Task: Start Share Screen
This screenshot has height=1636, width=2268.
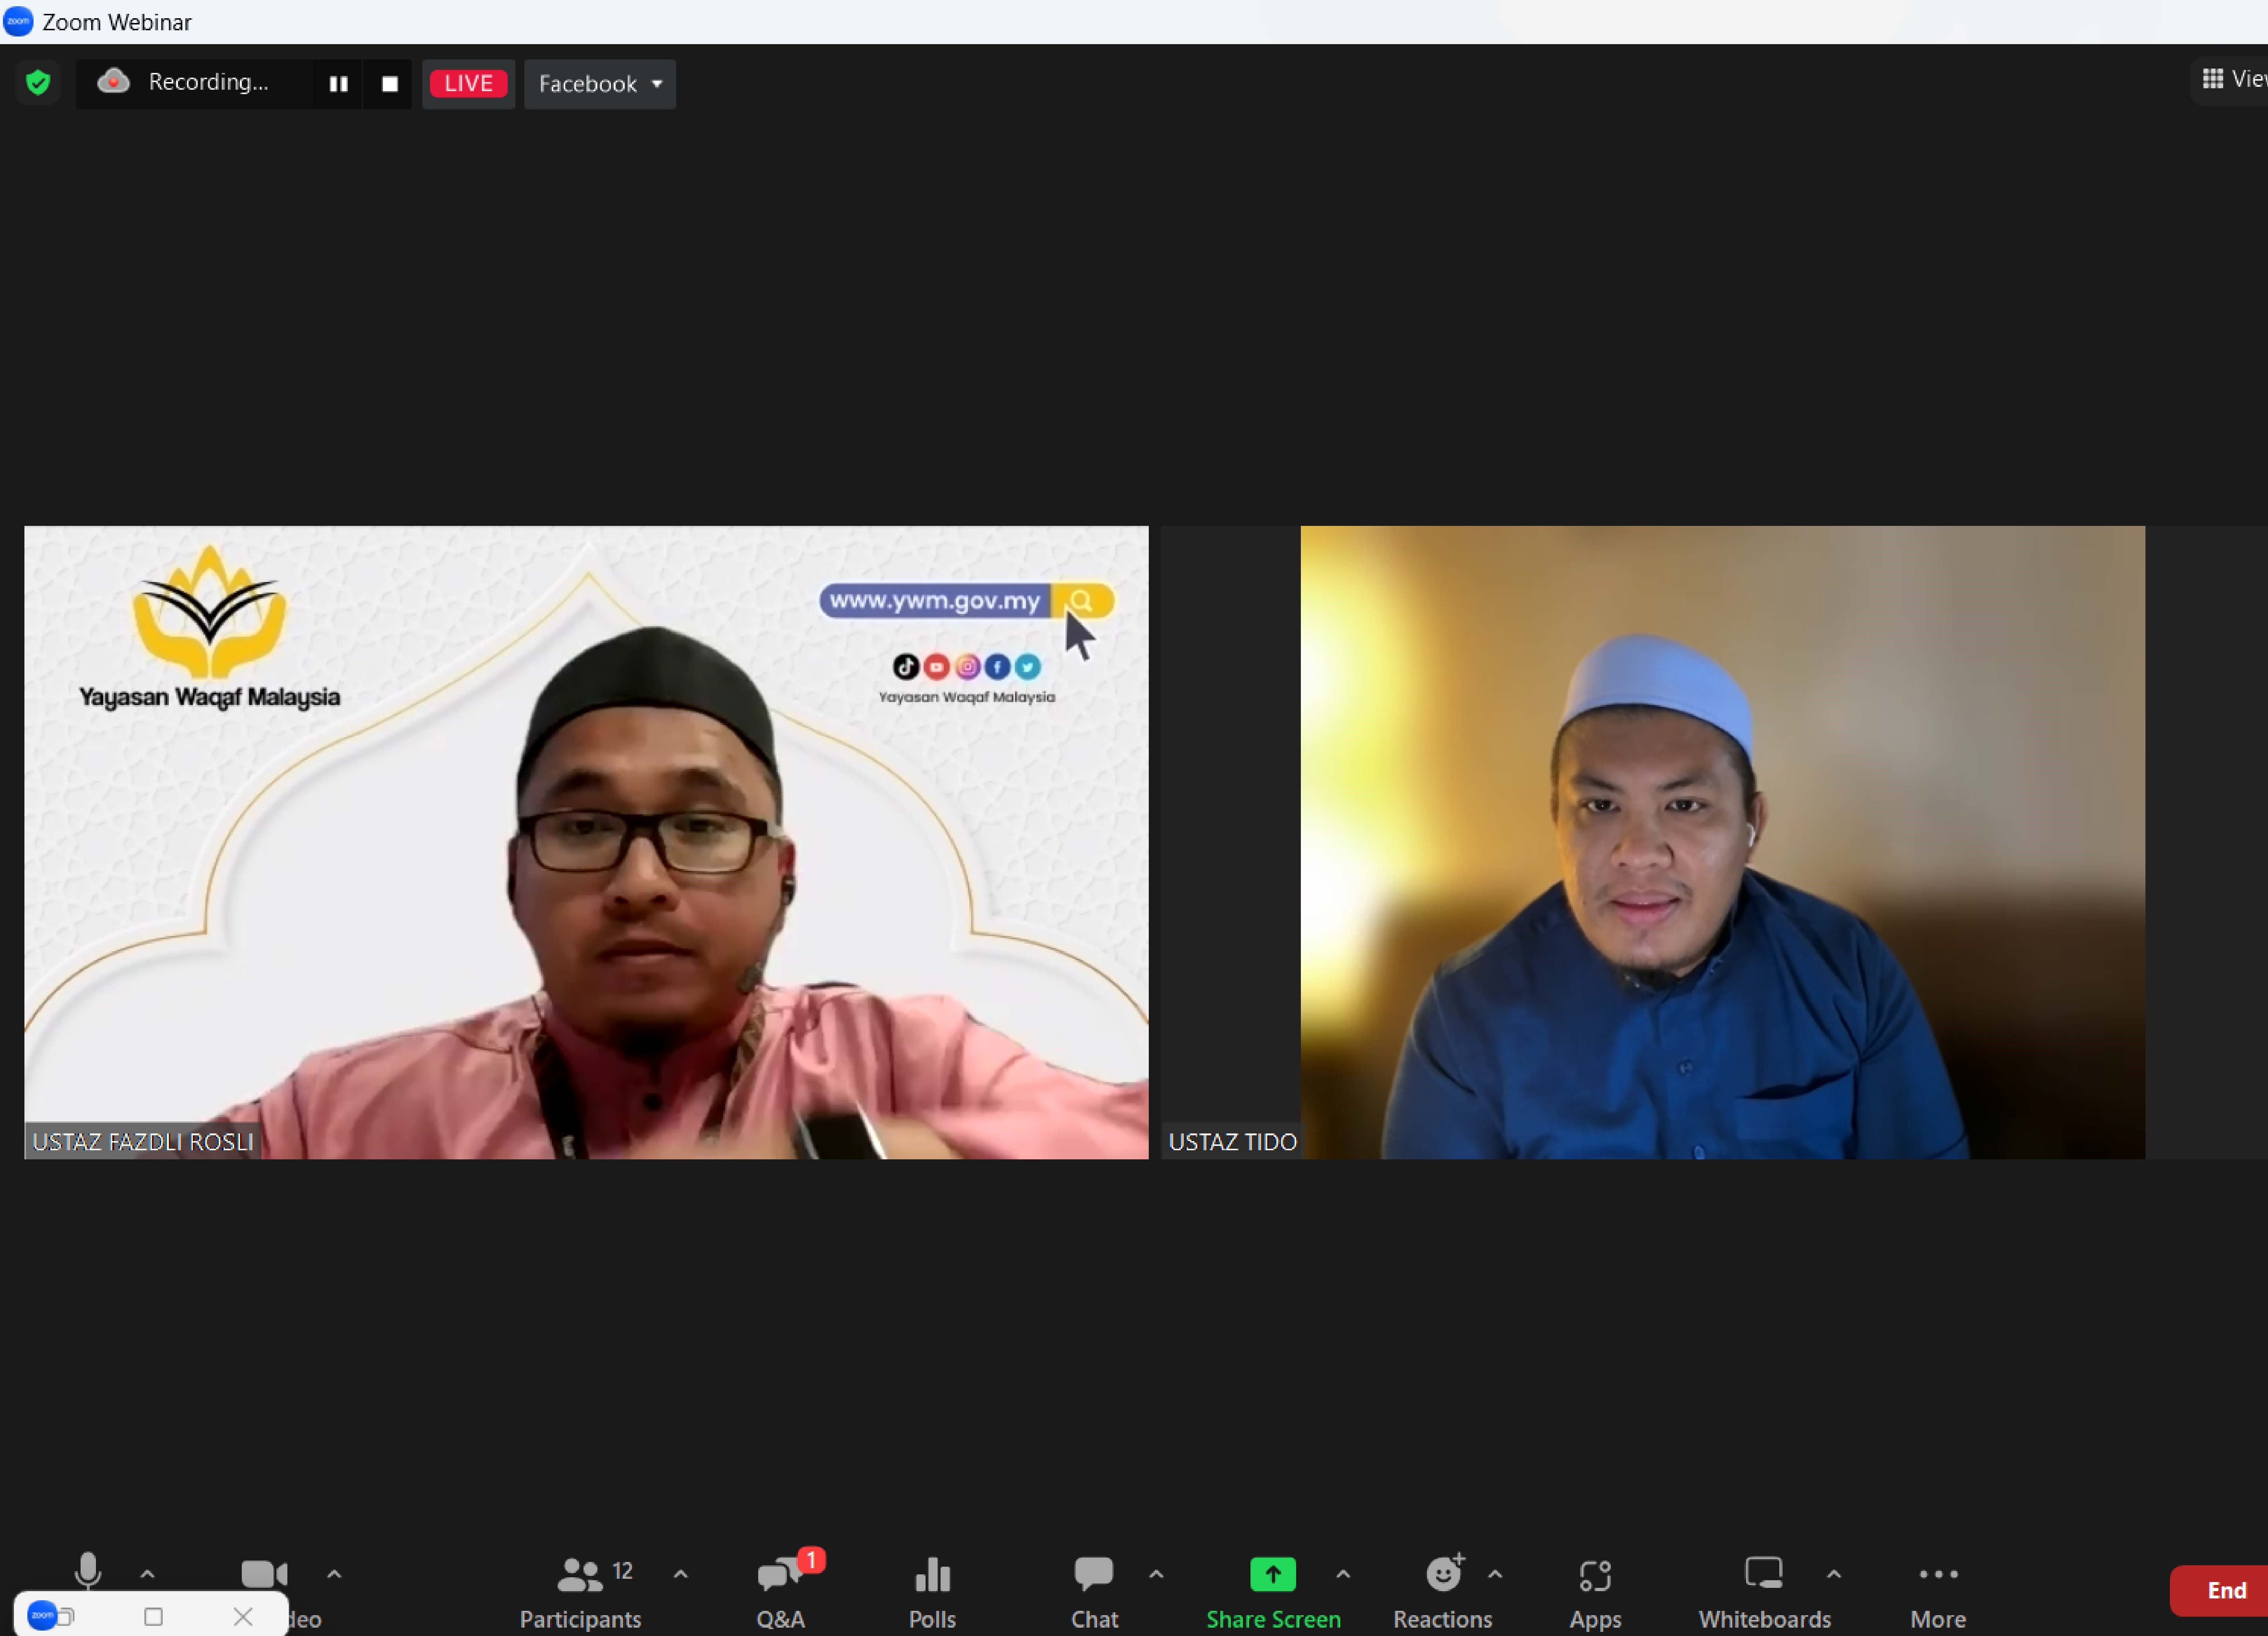Action: (x=1273, y=1593)
